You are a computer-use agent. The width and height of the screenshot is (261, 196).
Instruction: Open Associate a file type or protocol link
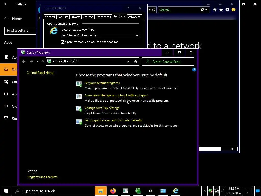(x=116, y=95)
